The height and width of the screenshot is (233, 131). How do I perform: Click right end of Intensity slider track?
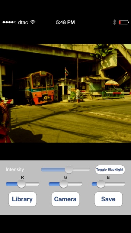[89, 170]
